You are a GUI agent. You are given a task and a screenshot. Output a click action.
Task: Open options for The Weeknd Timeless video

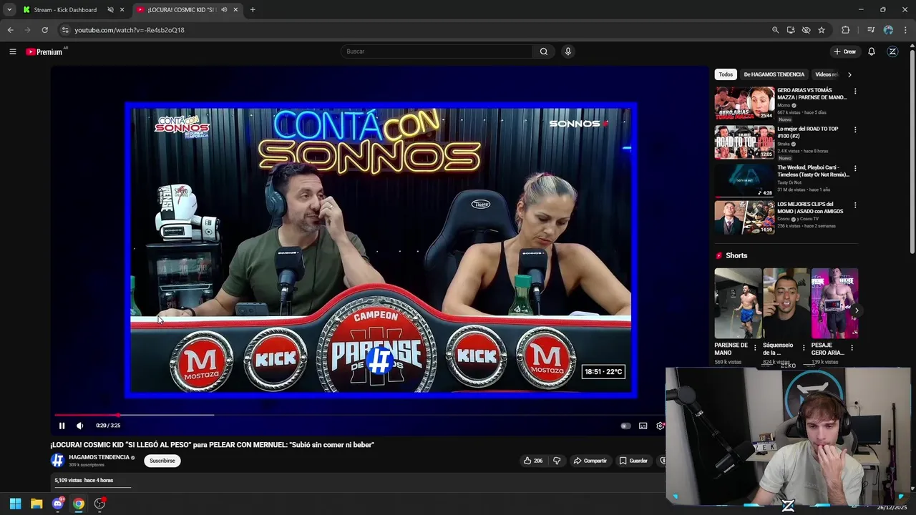click(x=854, y=169)
